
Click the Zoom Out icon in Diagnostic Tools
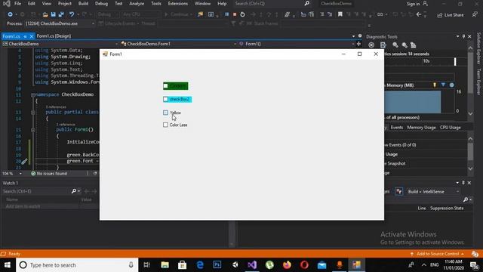pyautogui.click(x=405, y=45)
